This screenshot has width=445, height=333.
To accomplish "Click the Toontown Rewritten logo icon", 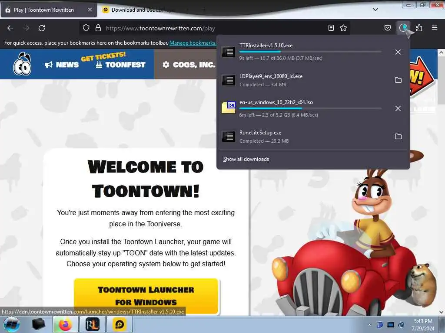I will [x=22, y=64].
